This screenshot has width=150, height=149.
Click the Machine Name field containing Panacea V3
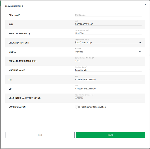(108, 70)
